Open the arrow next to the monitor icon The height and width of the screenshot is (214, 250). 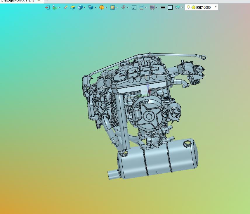(157, 7)
